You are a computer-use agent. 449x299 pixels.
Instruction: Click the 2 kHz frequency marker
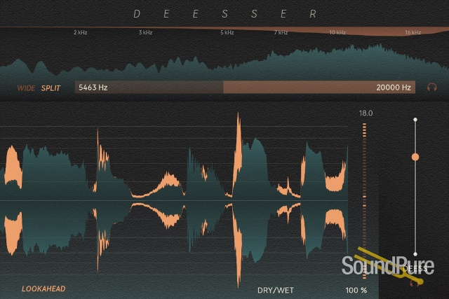pos(80,33)
